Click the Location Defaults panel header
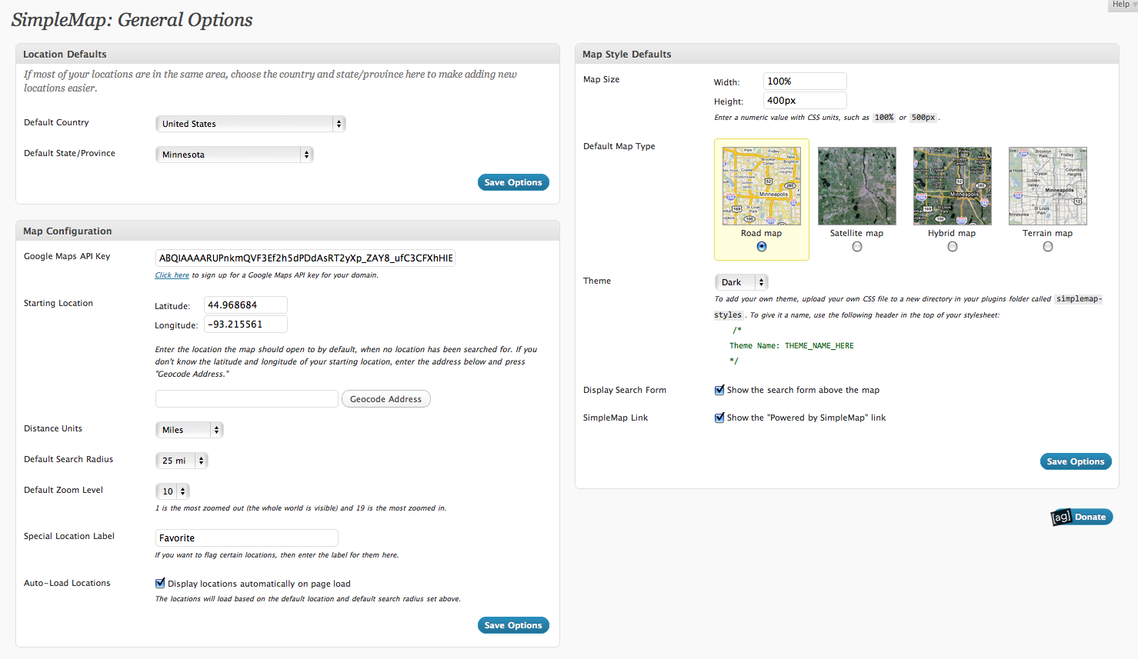 pos(288,54)
